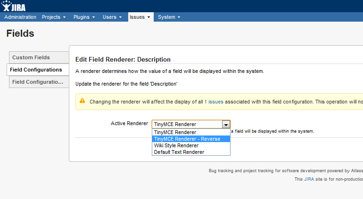Click the Active Renderer dropdown arrow
Screen dimensions: 363x199
click(x=226, y=124)
